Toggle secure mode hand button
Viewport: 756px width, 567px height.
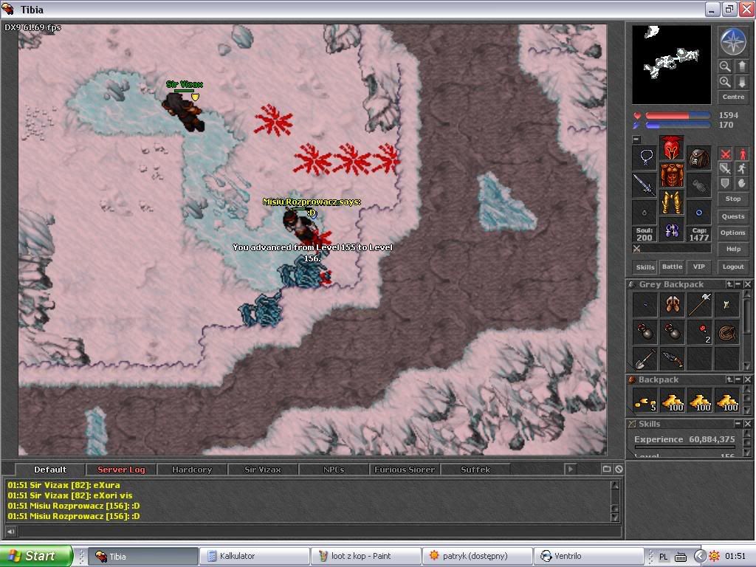click(742, 183)
